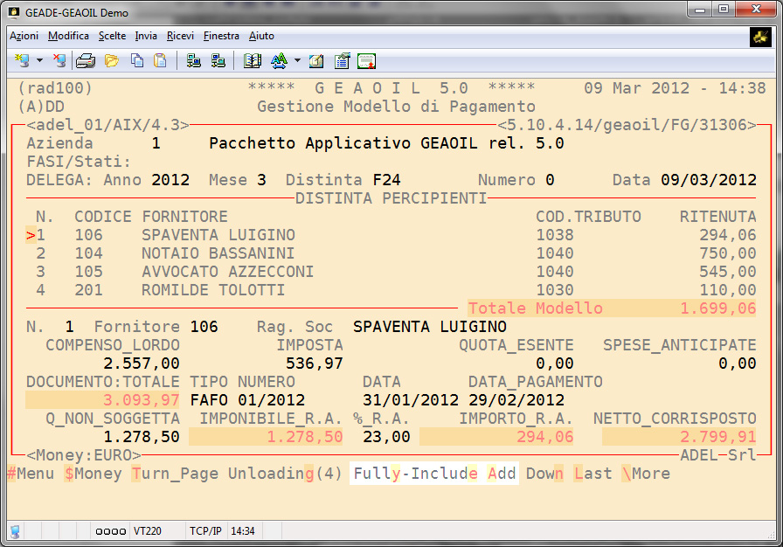Click the open folder toolbar icon

[111, 61]
